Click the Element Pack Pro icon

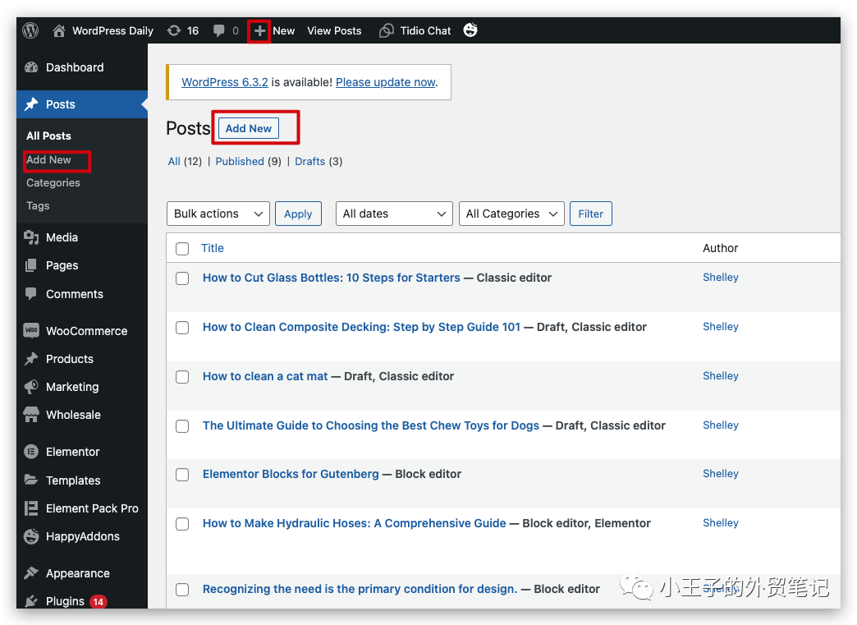point(31,508)
